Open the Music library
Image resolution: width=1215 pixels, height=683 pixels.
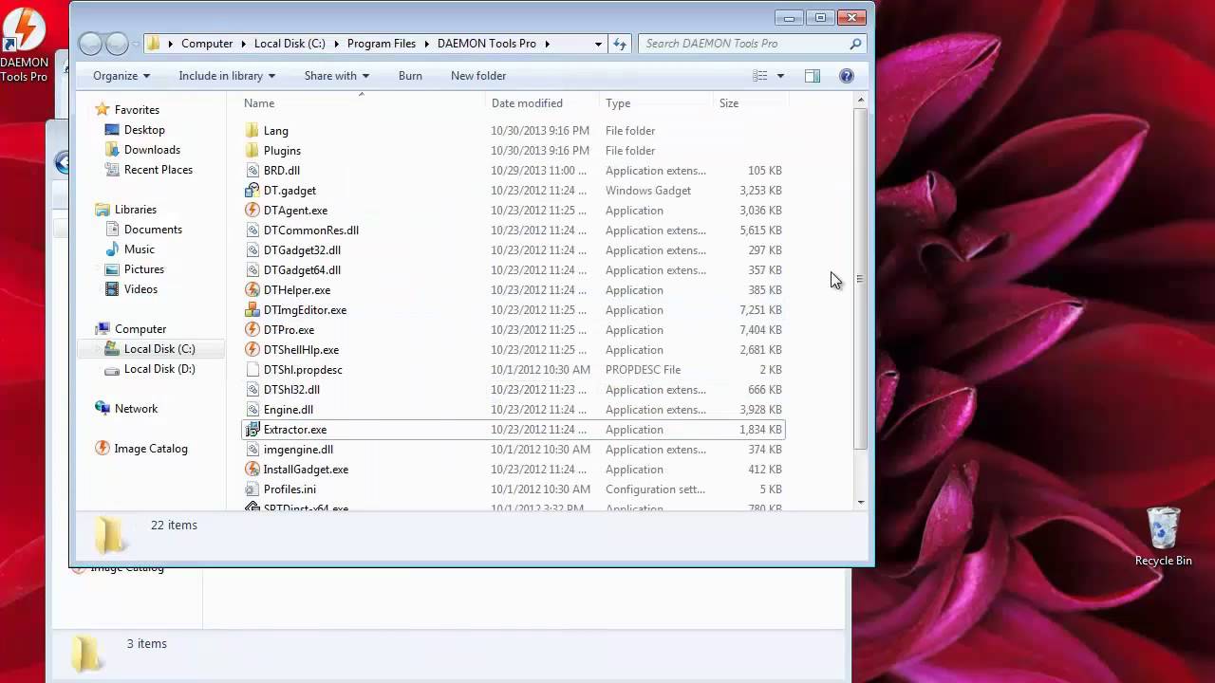click(x=139, y=249)
